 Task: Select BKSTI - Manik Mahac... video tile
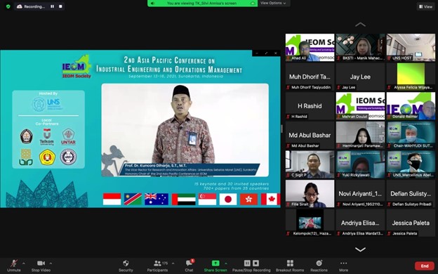[x=360, y=47]
